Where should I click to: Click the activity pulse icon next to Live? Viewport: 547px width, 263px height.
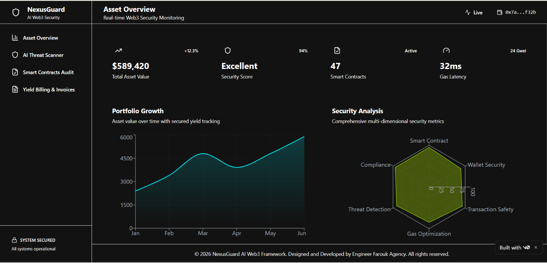point(468,12)
